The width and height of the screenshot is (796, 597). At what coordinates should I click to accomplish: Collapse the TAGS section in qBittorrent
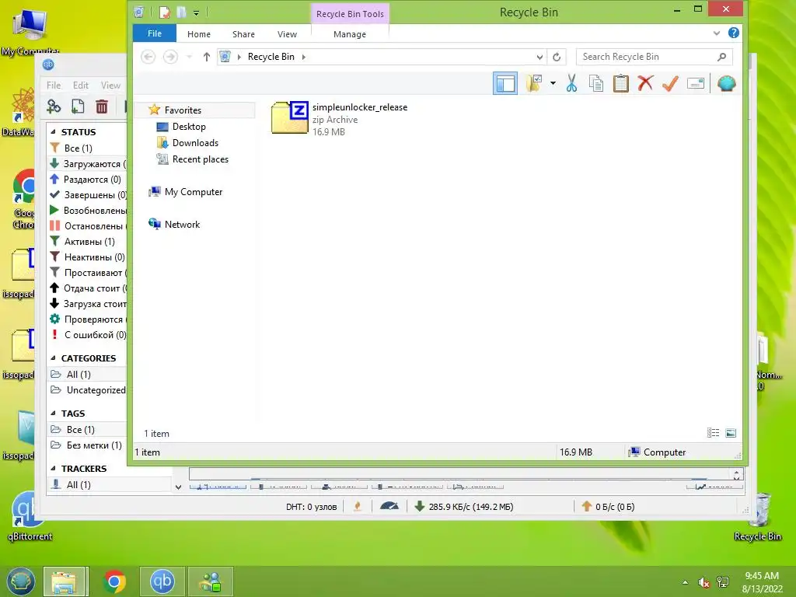click(53, 414)
